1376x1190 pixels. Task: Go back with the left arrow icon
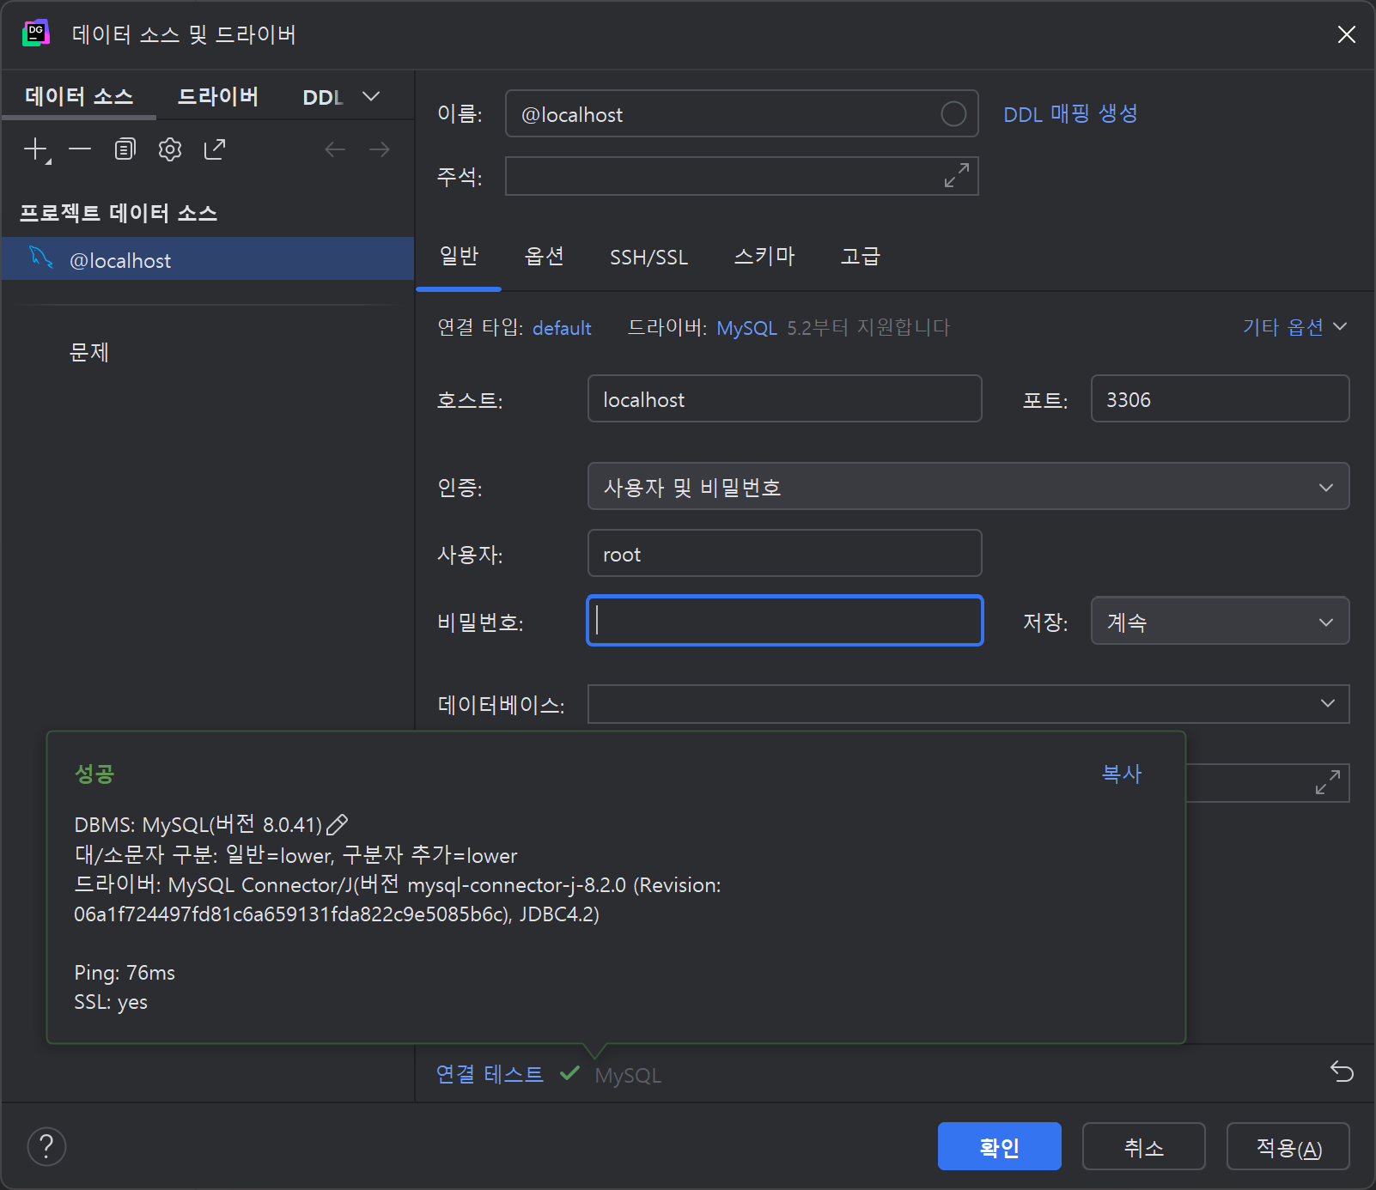335,149
